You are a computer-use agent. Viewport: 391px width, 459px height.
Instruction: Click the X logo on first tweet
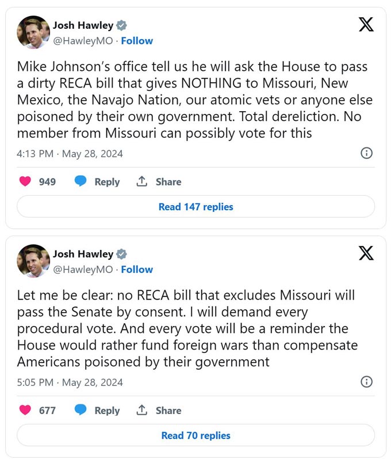[366, 24]
